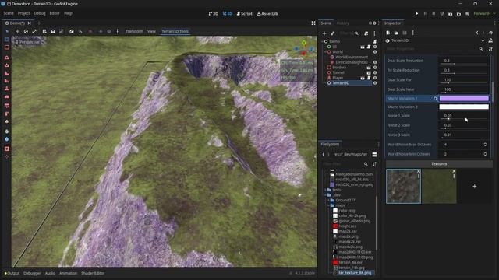Collapse the maps folder in FileSystem
Screen dimensions: 499x280
coord(328,205)
